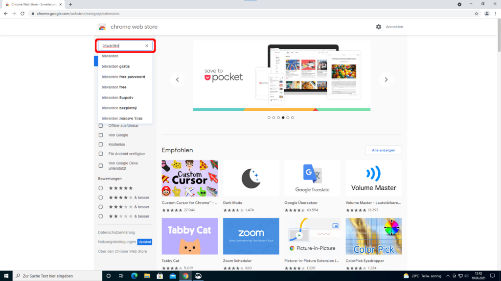Open the web store settings gear
Viewport: 501px width, 281px height.
(x=378, y=27)
